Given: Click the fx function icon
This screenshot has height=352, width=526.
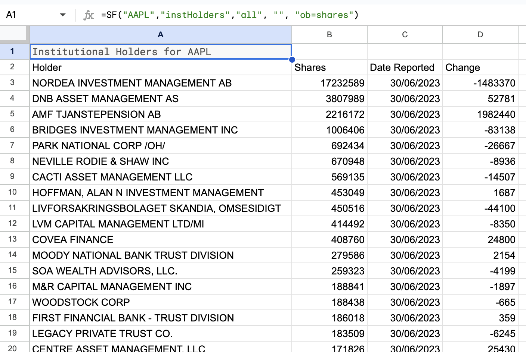Looking at the screenshot, I should tap(89, 15).
